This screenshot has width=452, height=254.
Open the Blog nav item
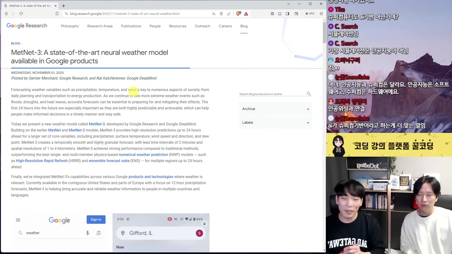coord(244,26)
